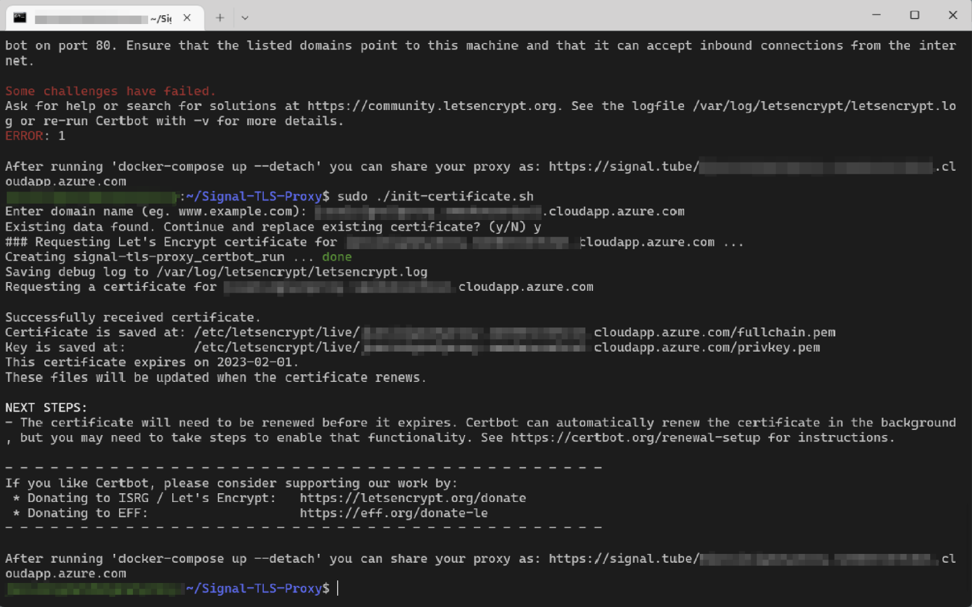This screenshot has height=607, width=972.
Task: Click the 'ERROR: 1' line
Action: (35, 136)
